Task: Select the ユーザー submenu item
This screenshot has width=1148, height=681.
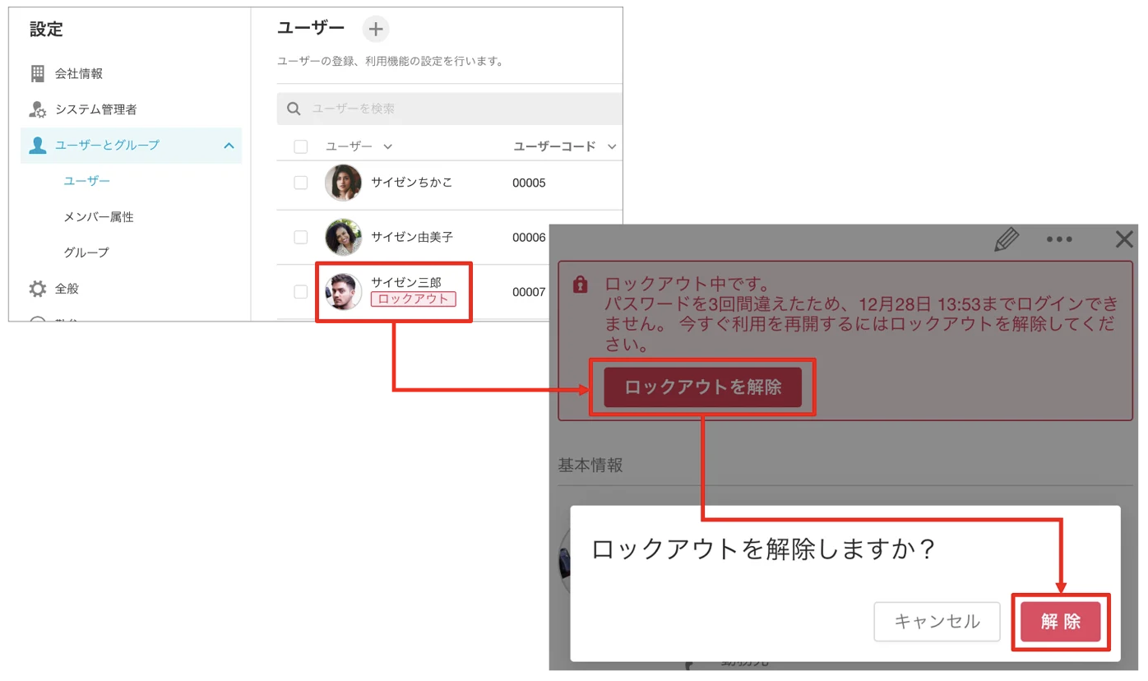Action: pos(87,181)
